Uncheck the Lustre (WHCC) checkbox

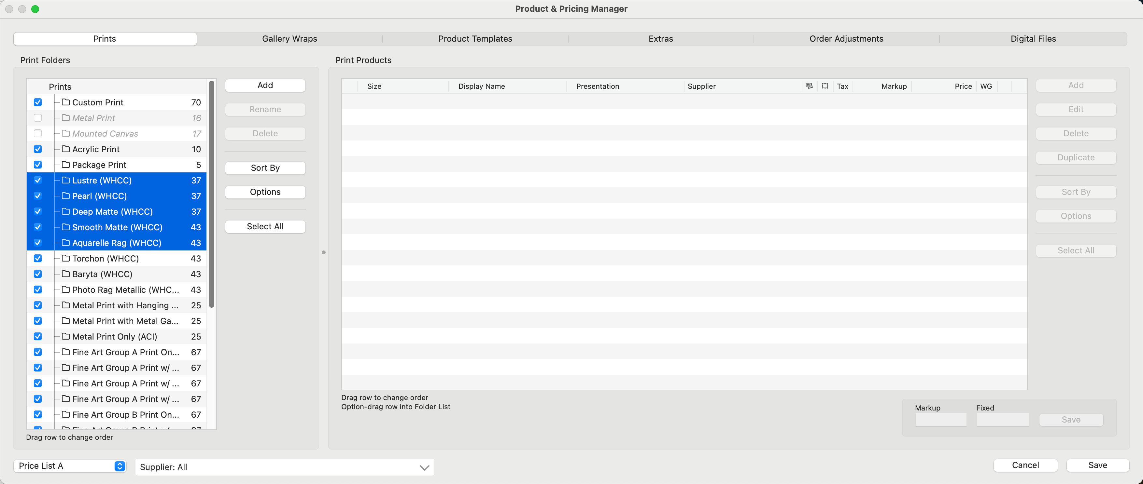coord(38,181)
